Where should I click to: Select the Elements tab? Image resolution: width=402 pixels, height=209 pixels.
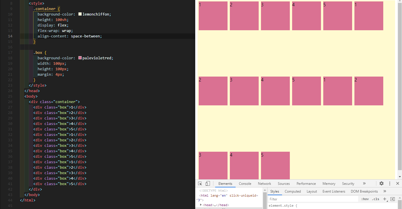point(225,183)
